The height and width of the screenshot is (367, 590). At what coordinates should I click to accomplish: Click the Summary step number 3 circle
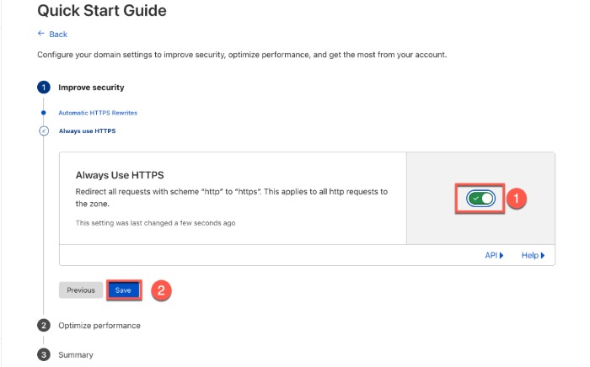tap(44, 354)
